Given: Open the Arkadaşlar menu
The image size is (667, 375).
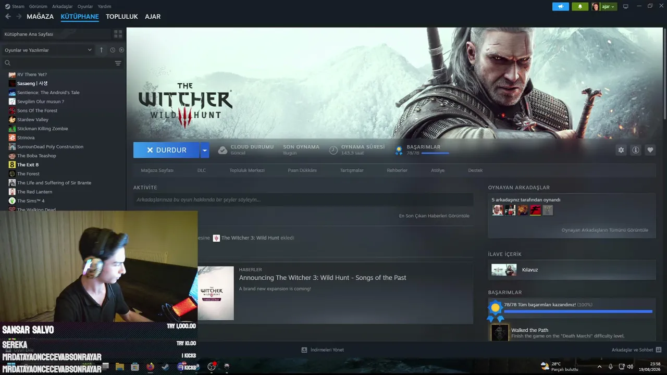Looking at the screenshot, I should [x=63, y=6].
